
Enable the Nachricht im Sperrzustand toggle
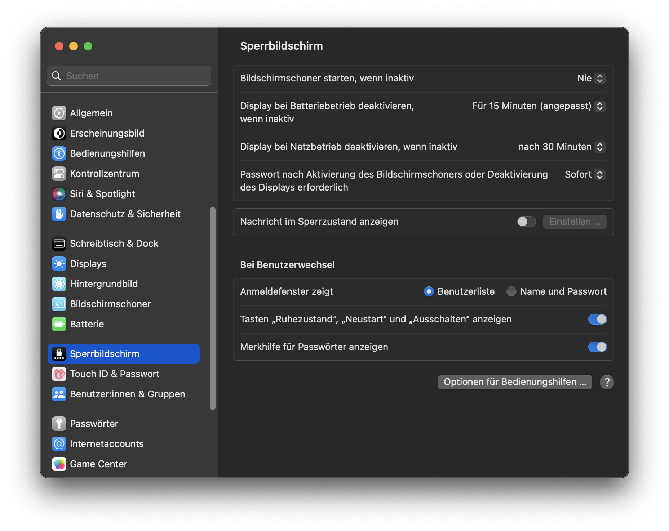[x=526, y=222]
